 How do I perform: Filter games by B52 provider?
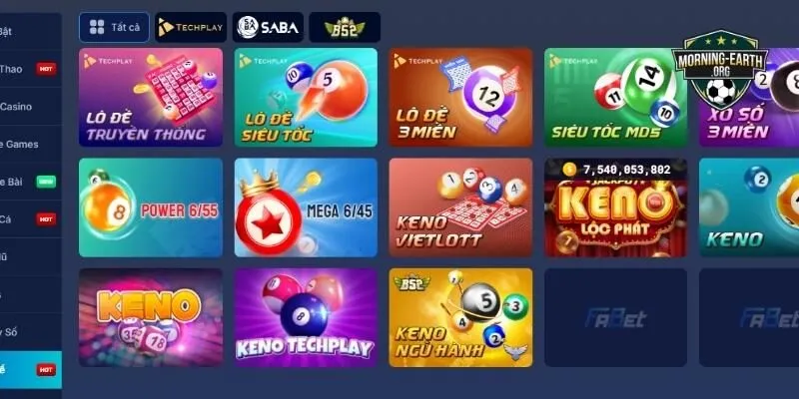coord(345,28)
